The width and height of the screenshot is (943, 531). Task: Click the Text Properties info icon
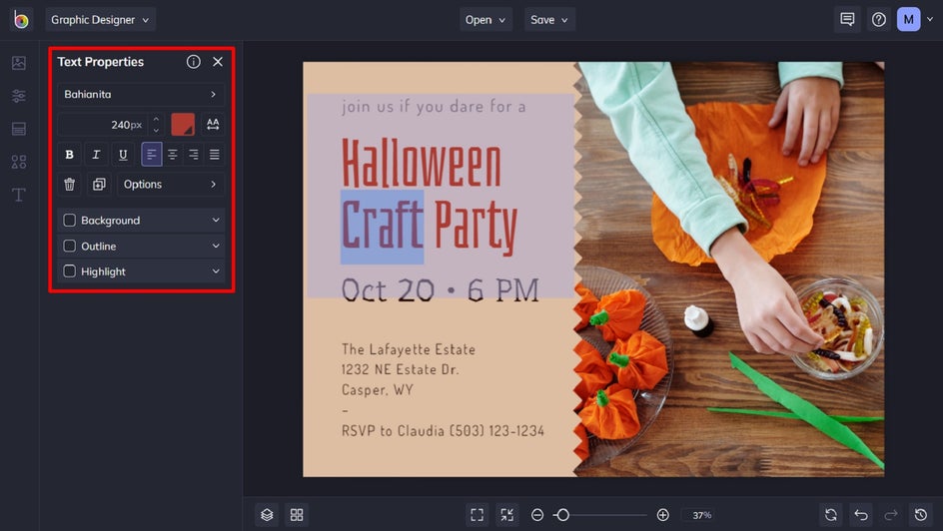pyautogui.click(x=193, y=61)
